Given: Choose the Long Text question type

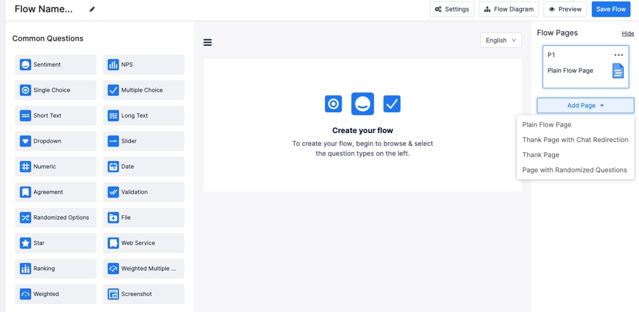Looking at the screenshot, I should point(144,116).
